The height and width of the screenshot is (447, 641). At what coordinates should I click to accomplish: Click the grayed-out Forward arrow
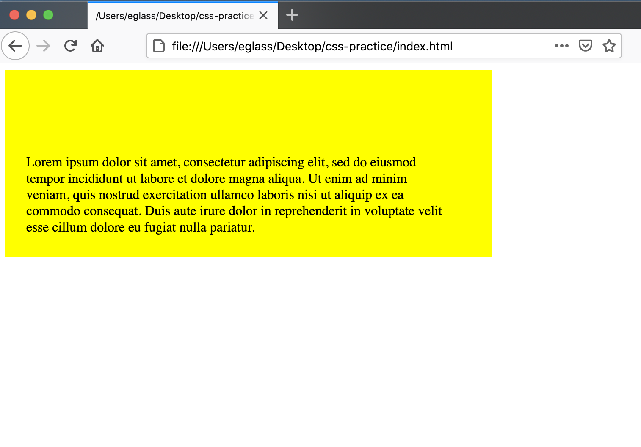tap(43, 46)
